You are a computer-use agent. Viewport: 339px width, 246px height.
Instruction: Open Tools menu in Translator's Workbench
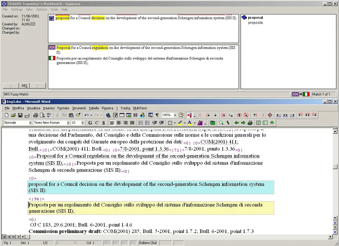(54, 9)
